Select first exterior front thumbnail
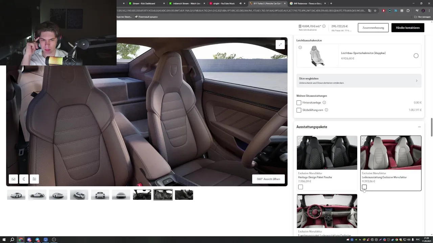 pos(16,195)
